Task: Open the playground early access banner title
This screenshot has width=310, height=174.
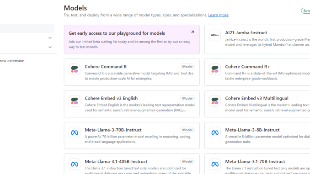Action: pos(117,33)
